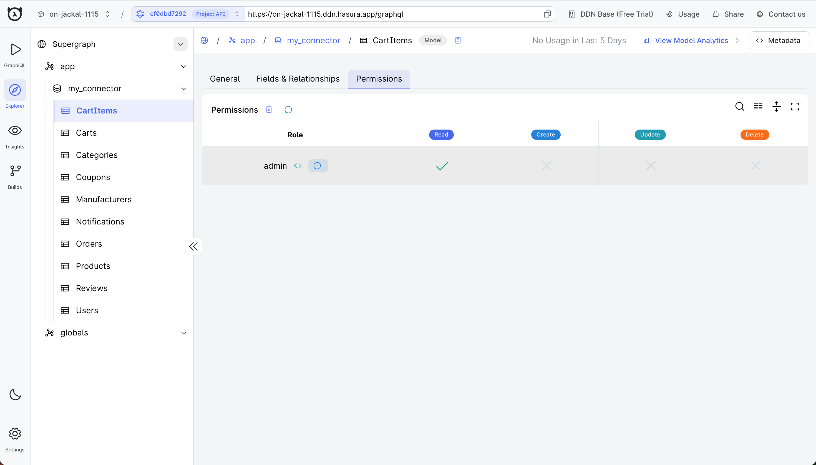Image resolution: width=816 pixels, height=465 pixels.
Task: Click the Project API badge
Action: [x=211, y=14]
